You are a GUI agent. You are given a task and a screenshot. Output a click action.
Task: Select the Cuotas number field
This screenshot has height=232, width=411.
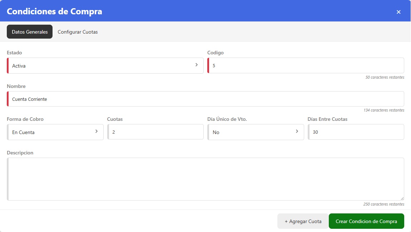[155, 132]
